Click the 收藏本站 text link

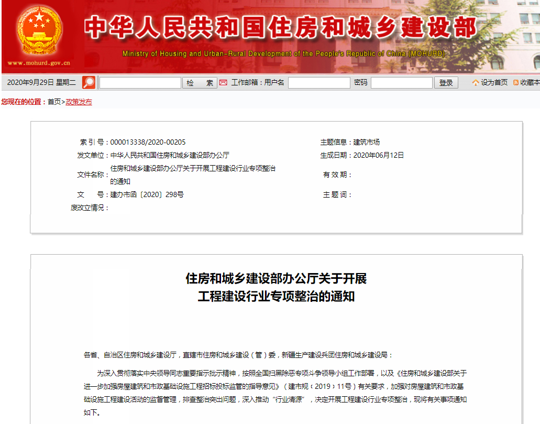530,83
